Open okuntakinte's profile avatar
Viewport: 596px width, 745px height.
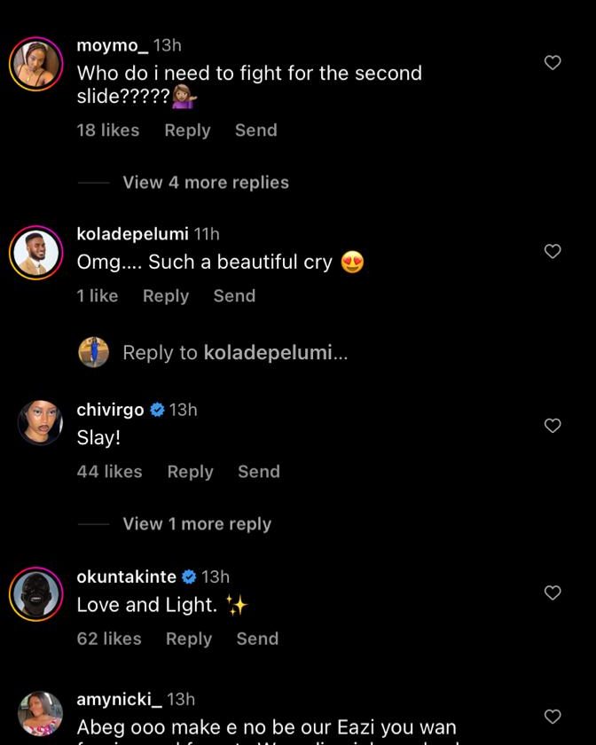(36, 594)
